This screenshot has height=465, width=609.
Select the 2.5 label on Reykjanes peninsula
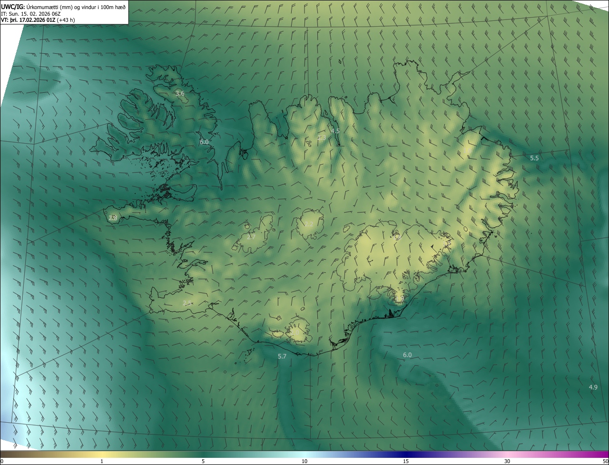tap(187, 303)
